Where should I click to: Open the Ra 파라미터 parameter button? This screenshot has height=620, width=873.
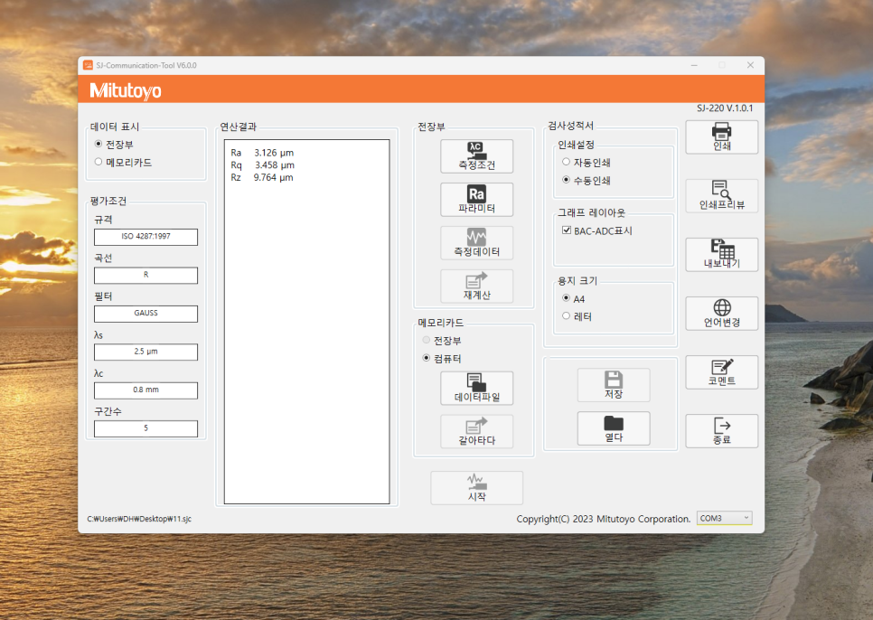point(476,200)
